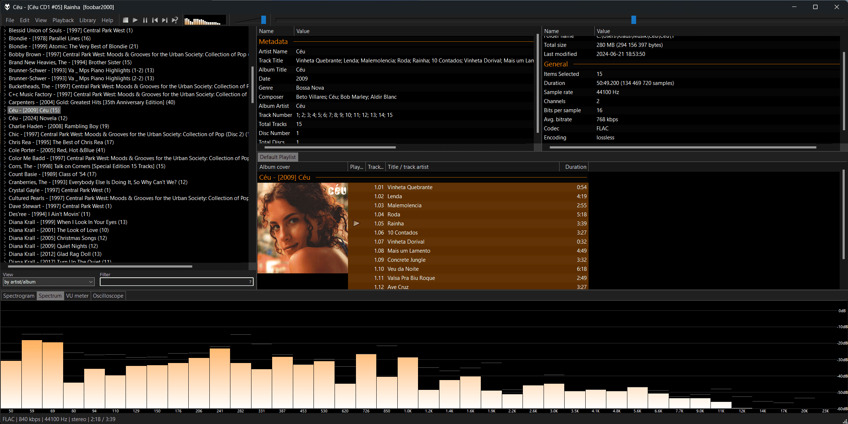
Task: Click the metadata panel vertical scrollbar
Action: (x=537, y=83)
